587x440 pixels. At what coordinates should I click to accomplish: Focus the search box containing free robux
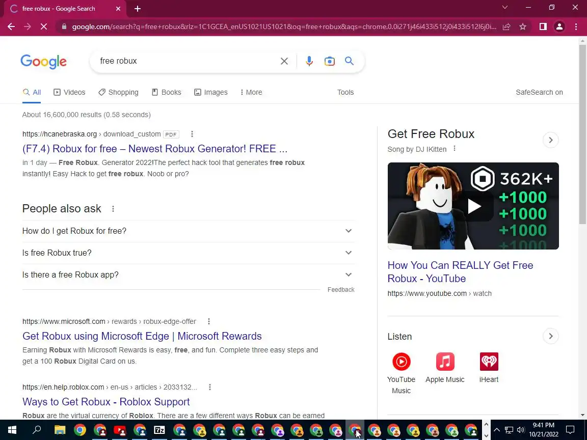187,61
